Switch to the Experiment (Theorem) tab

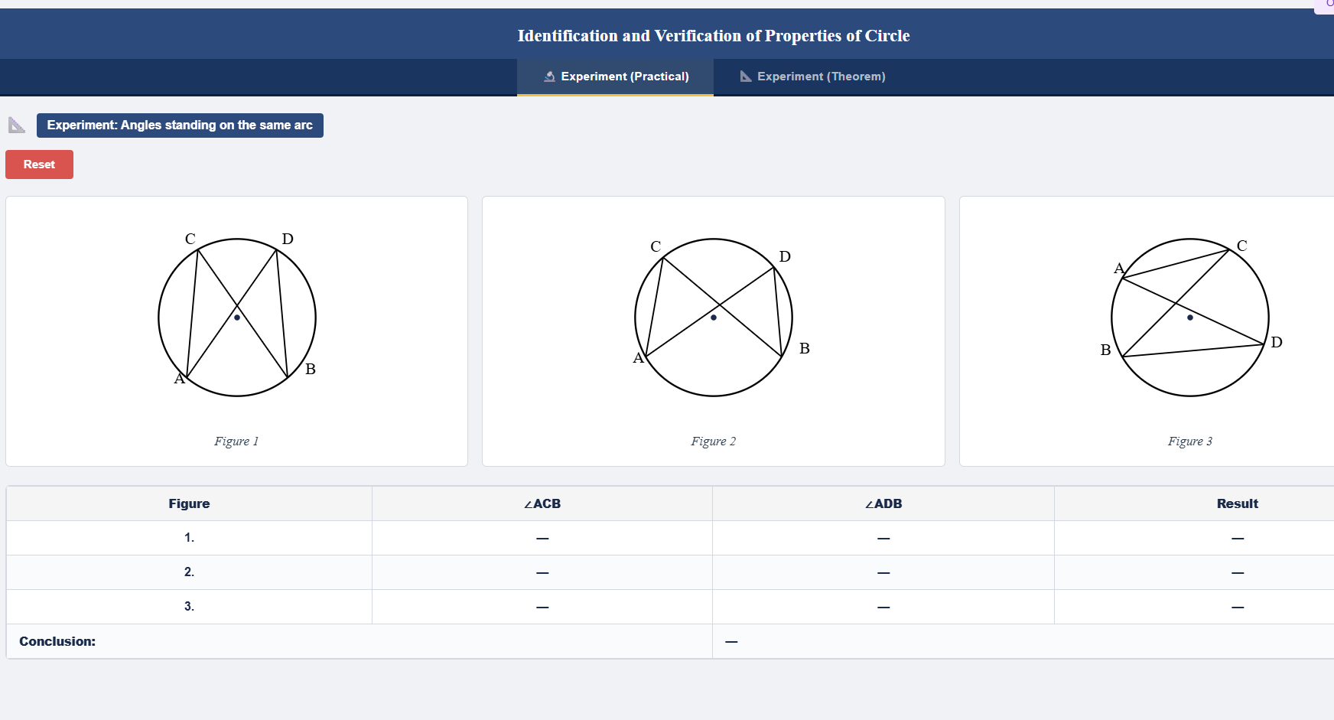click(x=812, y=77)
